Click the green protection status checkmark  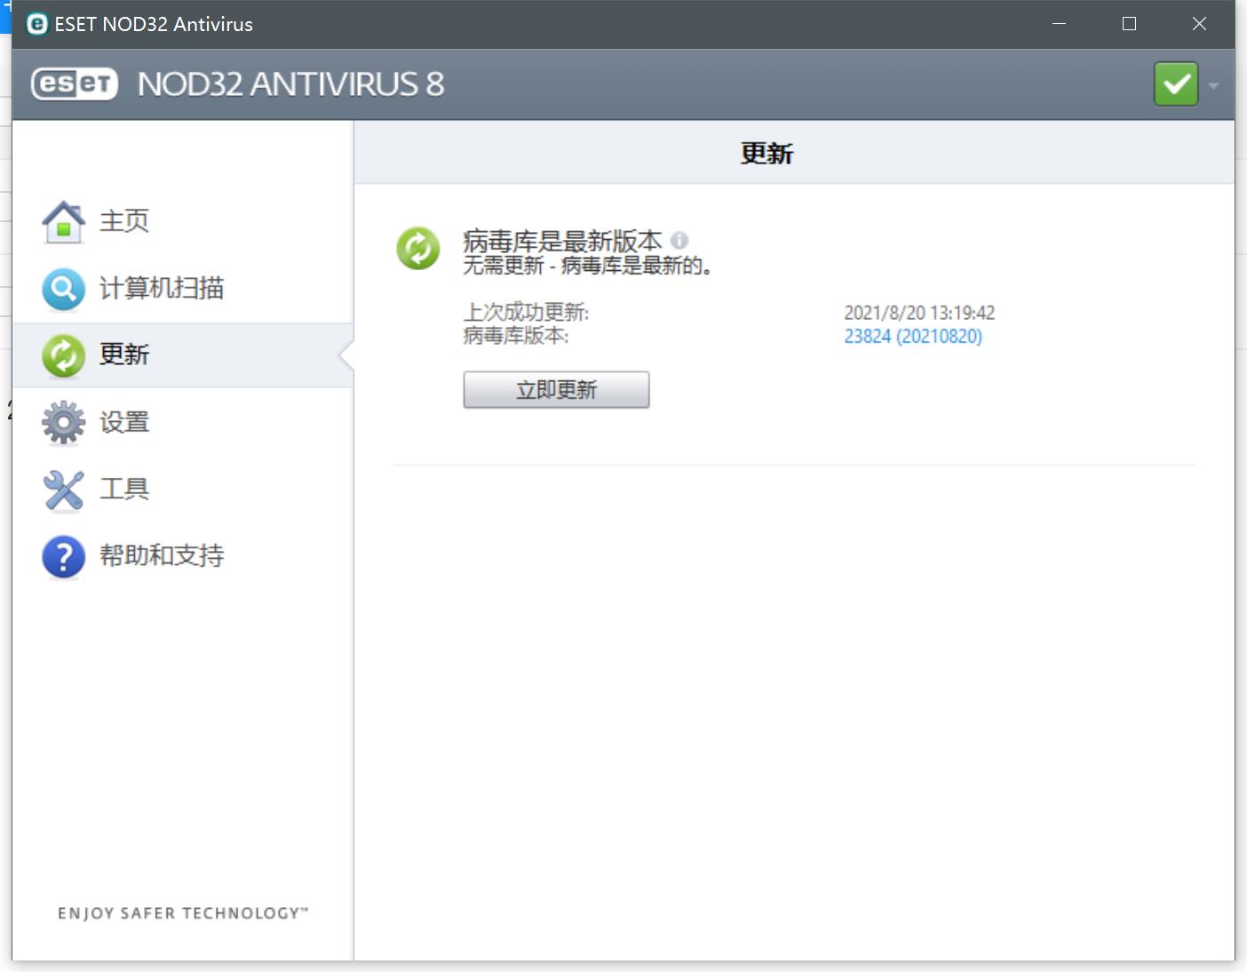pyautogui.click(x=1176, y=84)
